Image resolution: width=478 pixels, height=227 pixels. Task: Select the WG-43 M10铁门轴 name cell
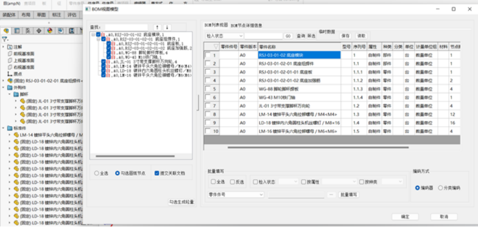coord(299,97)
